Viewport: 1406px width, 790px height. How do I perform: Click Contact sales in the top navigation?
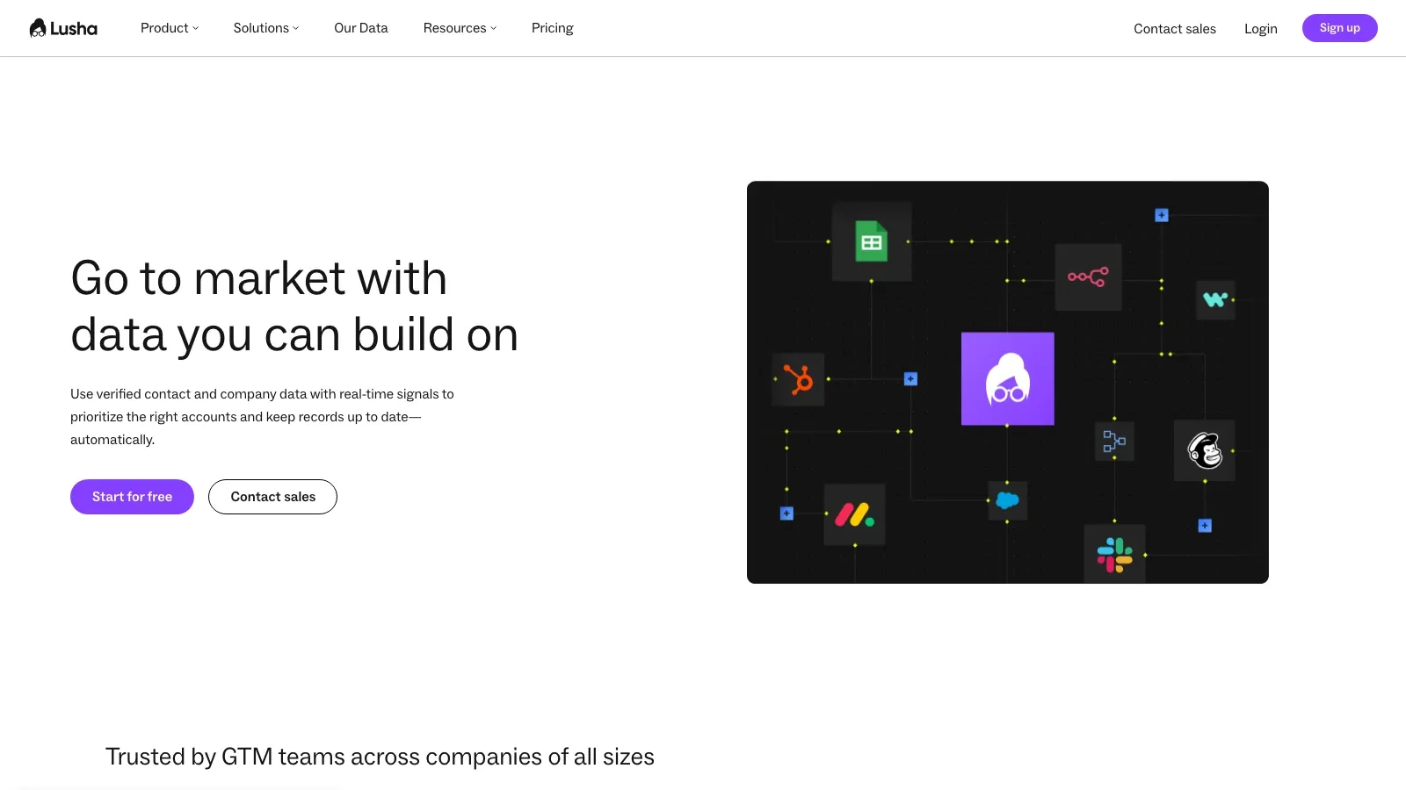click(x=1175, y=29)
